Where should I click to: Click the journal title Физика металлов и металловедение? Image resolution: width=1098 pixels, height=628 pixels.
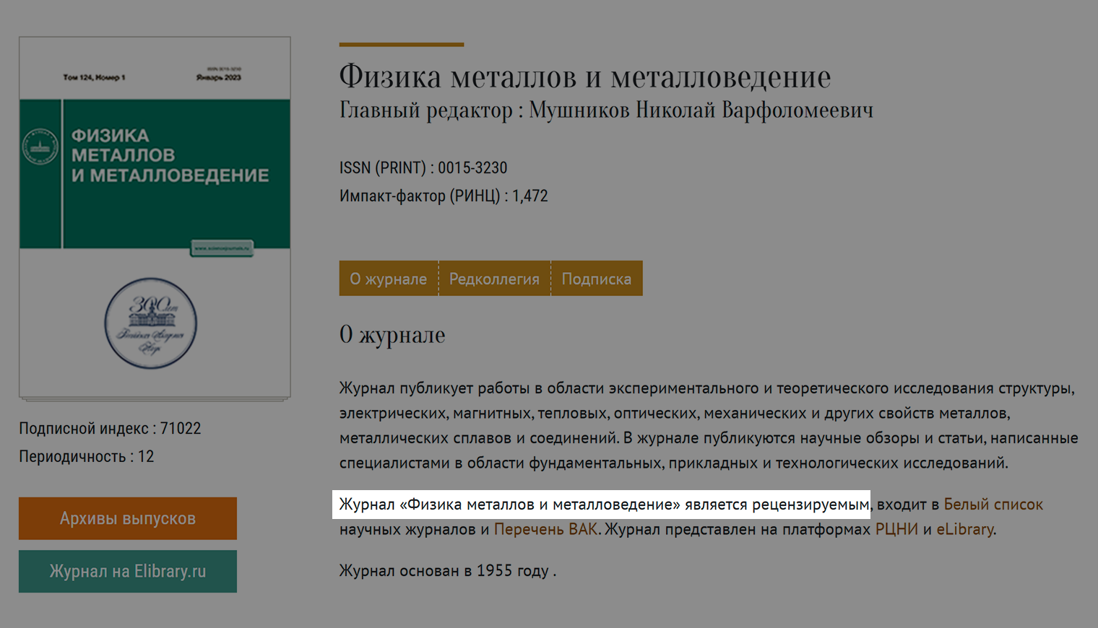point(585,75)
